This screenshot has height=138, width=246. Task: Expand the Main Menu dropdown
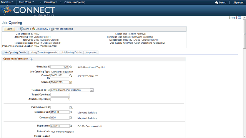[27, 2]
